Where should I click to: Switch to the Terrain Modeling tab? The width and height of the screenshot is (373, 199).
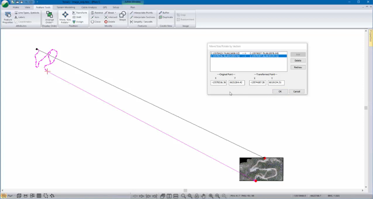(x=65, y=7)
